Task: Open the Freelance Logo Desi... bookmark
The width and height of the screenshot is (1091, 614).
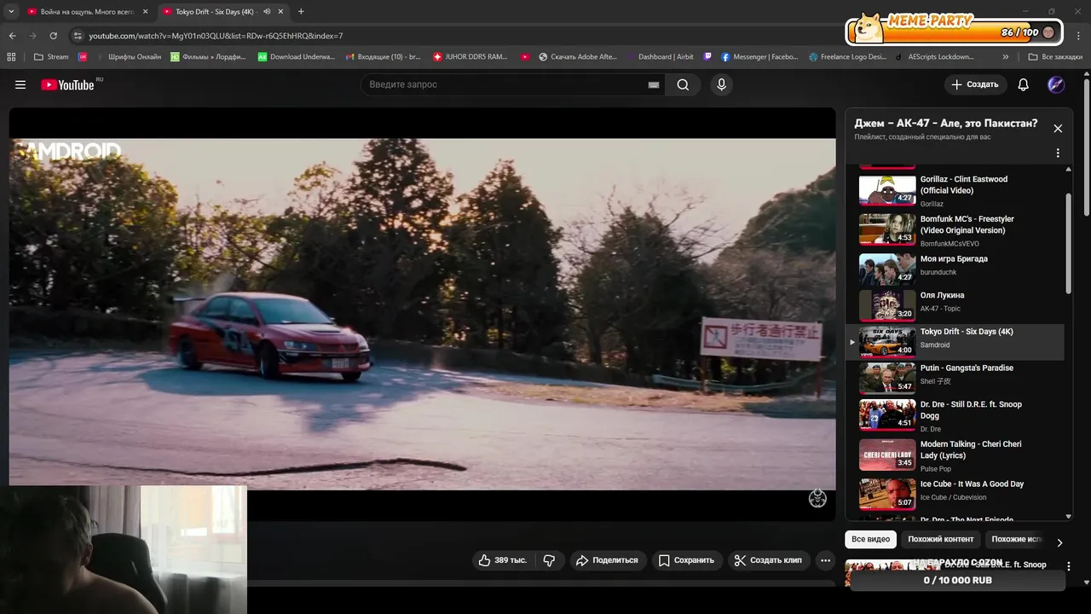Action: point(848,57)
